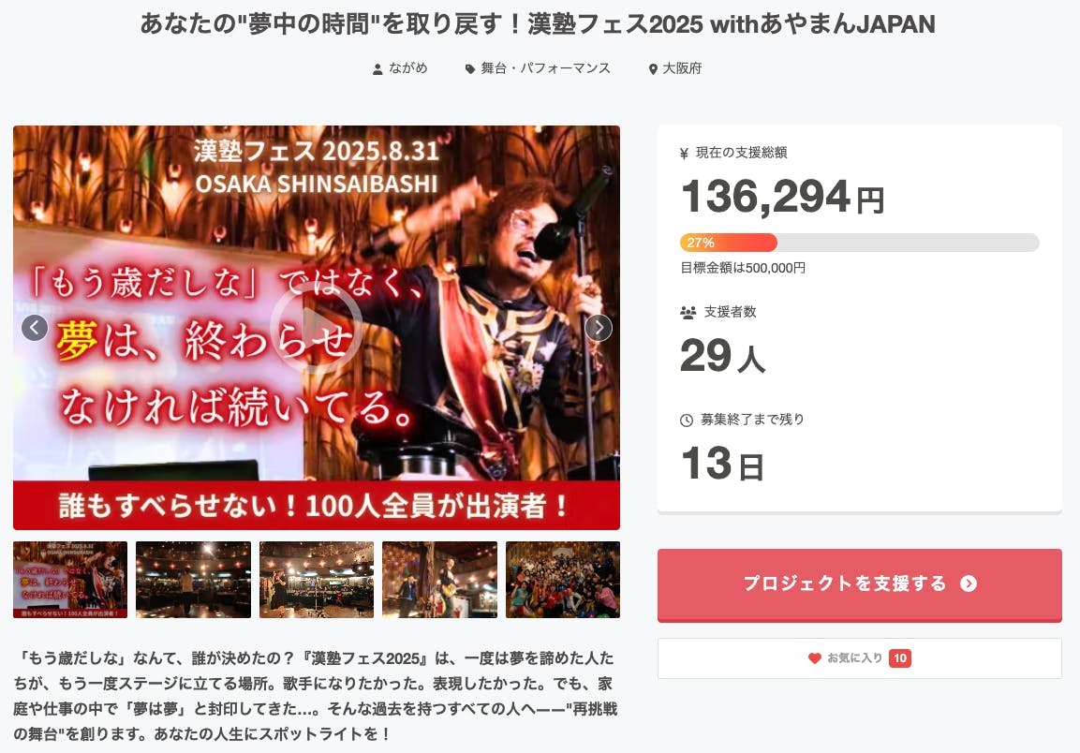This screenshot has width=1080, height=753.
Task: Open the 大阪府 location link
Action: point(682,68)
